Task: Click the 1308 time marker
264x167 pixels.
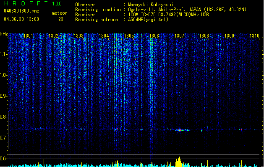Action: [x=204, y=36]
